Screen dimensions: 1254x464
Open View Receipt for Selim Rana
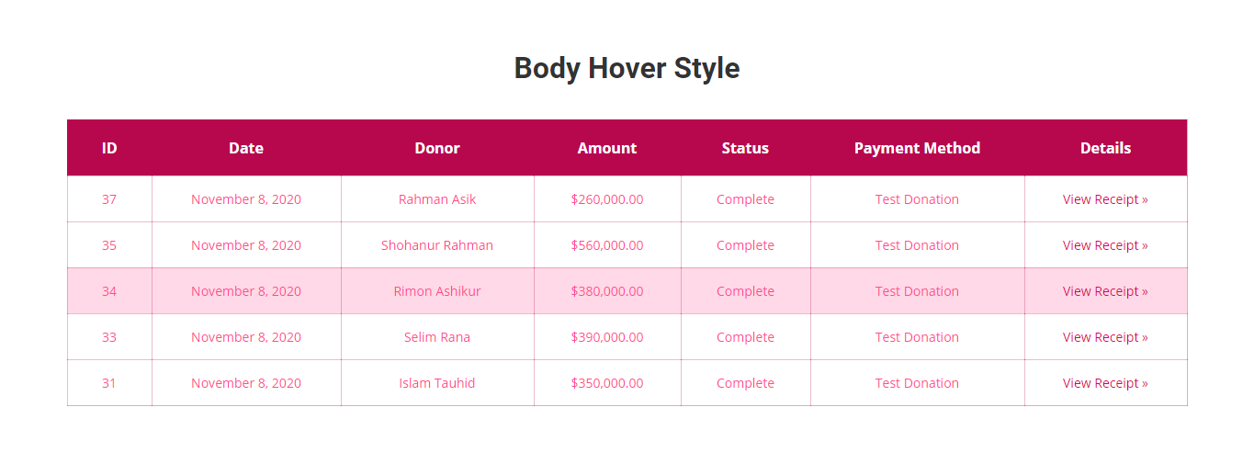pyautogui.click(x=1104, y=337)
